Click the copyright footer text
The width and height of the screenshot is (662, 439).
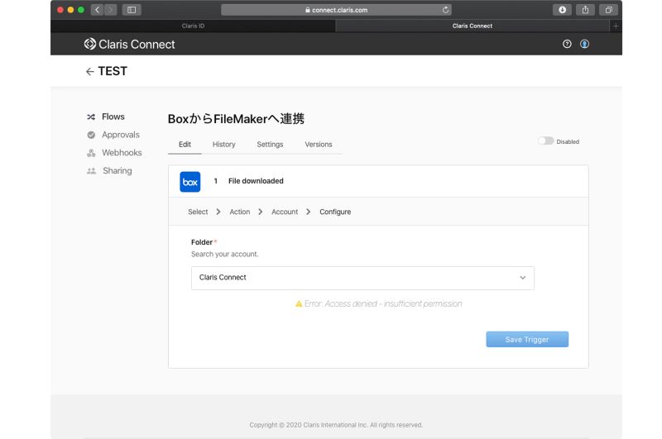(x=336, y=425)
